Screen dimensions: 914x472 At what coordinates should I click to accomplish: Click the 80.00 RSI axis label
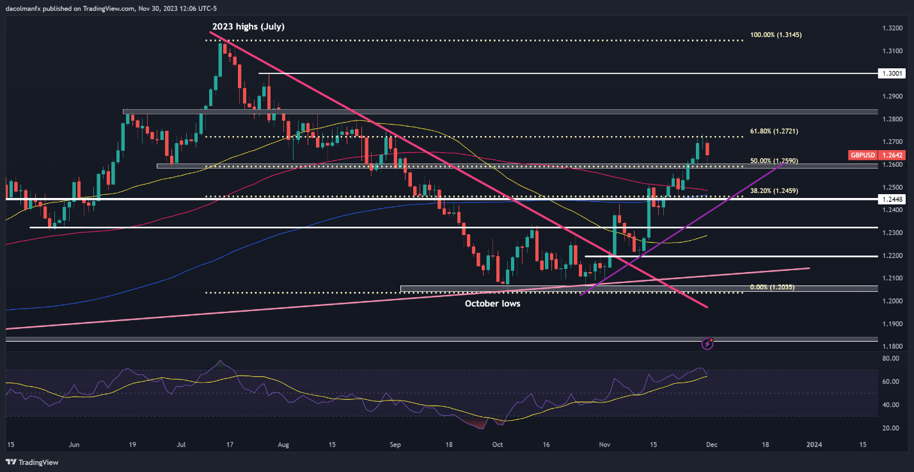pos(892,358)
